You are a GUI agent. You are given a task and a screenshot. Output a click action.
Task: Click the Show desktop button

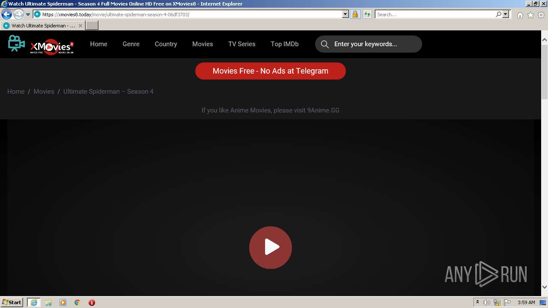(x=543, y=302)
